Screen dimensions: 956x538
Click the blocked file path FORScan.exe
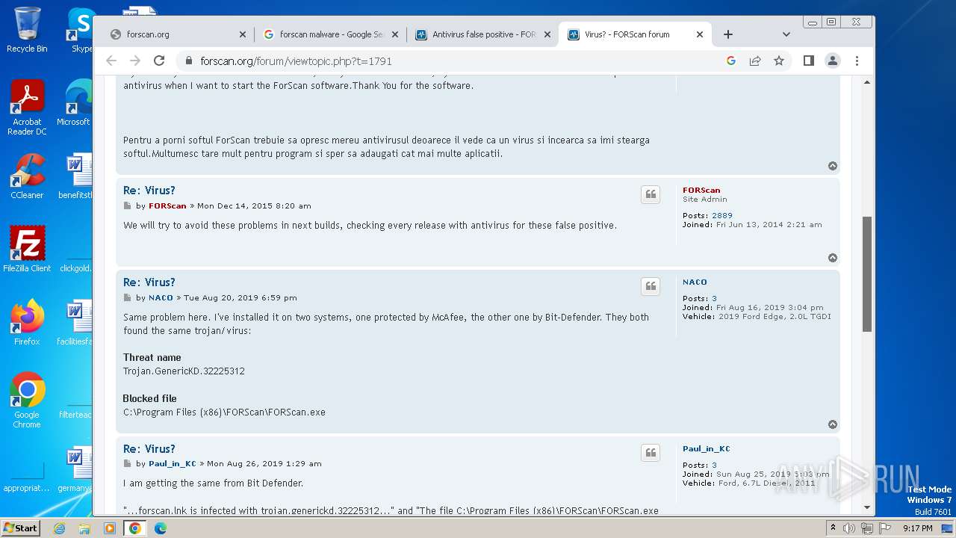[224, 412]
